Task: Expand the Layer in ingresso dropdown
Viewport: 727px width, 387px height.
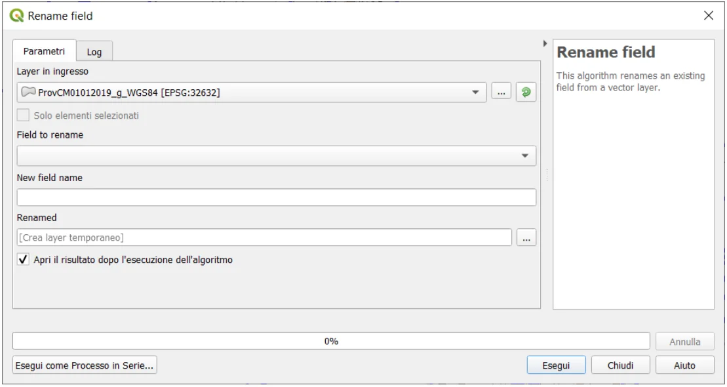Action: click(476, 93)
